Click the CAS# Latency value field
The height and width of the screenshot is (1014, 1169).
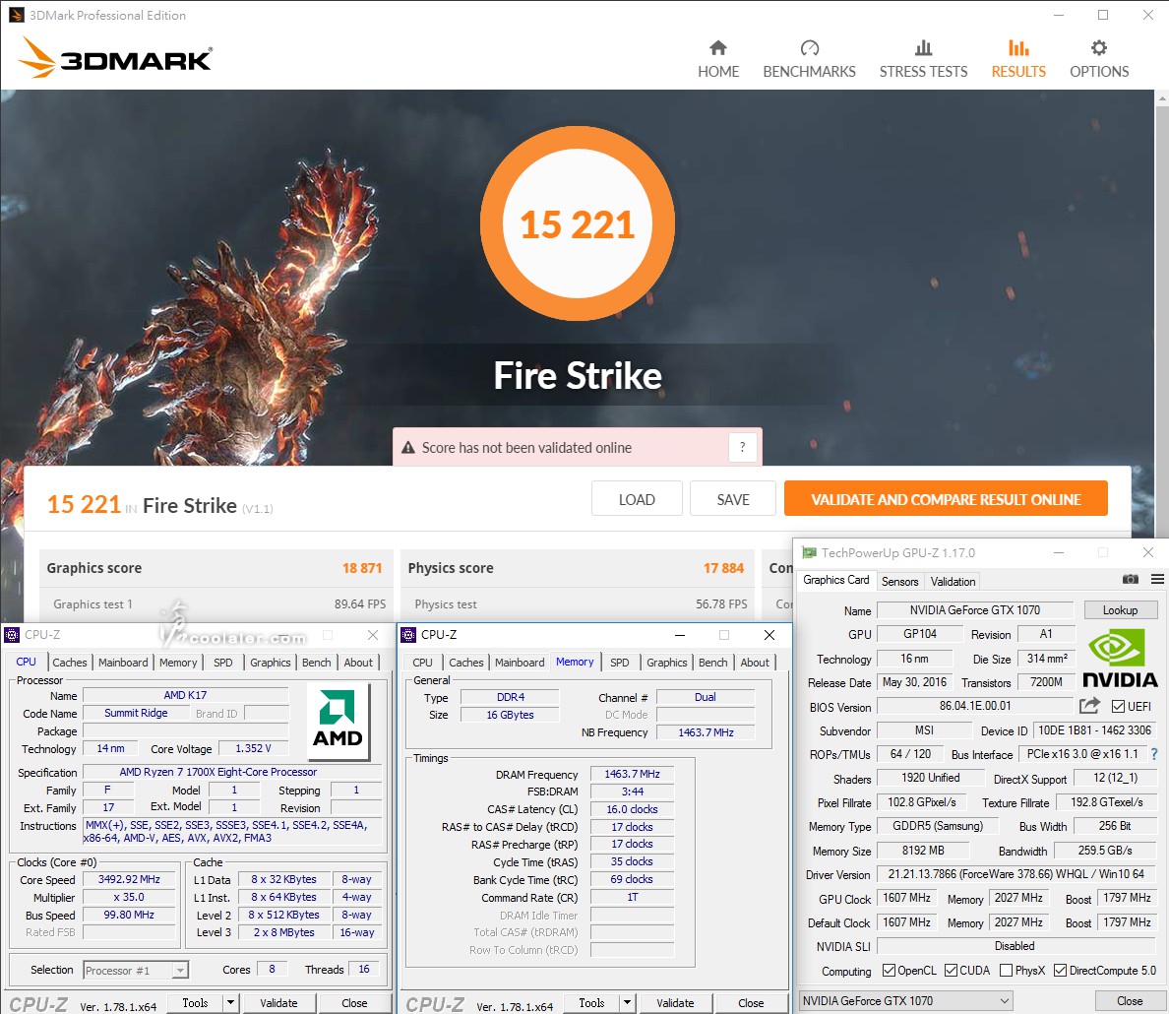(632, 809)
